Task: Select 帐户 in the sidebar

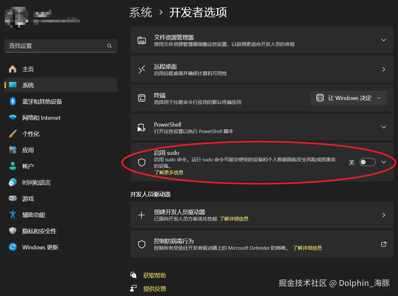Action: [x=61, y=166]
